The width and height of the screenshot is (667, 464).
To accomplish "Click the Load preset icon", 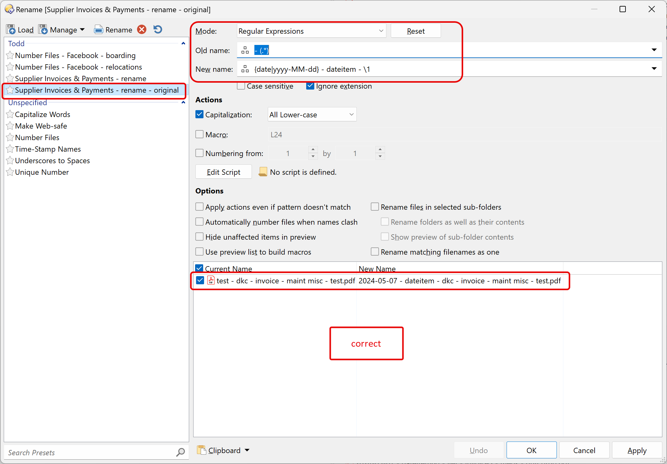I will click(x=11, y=30).
